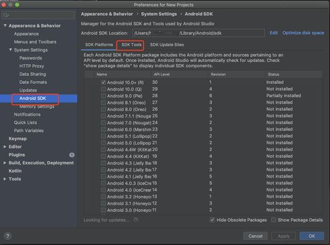Sort by API Level column header
The image size is (330, 245).
click(x=162, y=75)
